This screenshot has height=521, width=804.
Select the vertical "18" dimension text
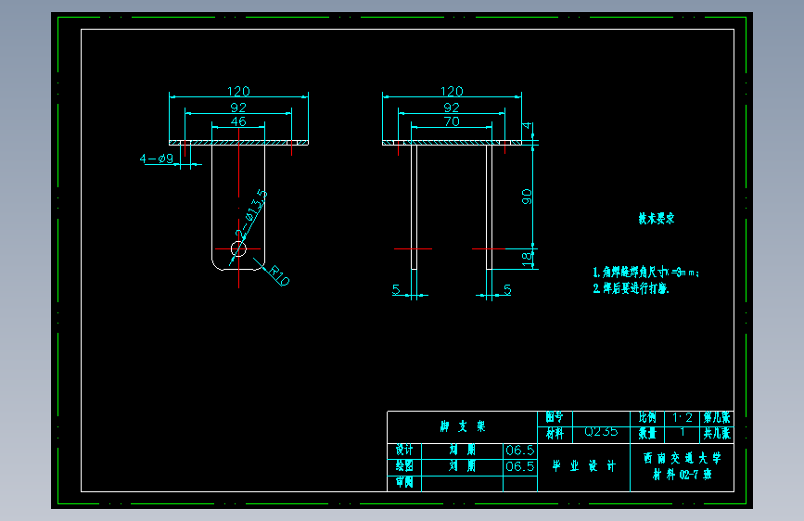click(527, 259)
